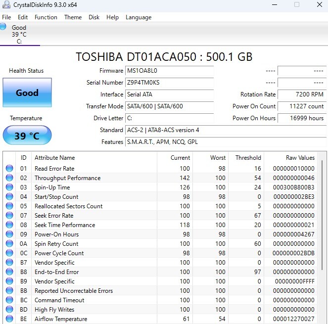Screen dimensions: 328x324
Task: Click the blue status orb for Read Error Rate
Action: (x=9, y=169)
